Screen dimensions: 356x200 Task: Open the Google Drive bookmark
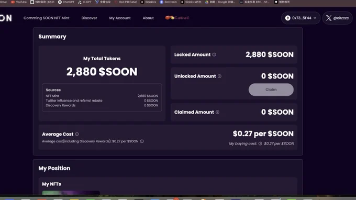pyautogui.click(x=220, y=2)
